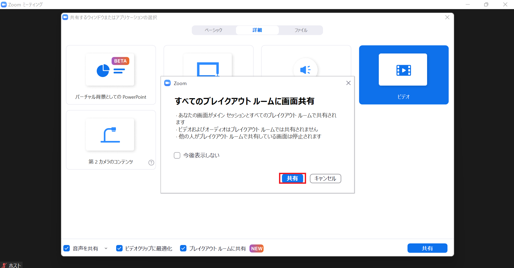Confirm with the highlighted 共有 button

point(292,178)
